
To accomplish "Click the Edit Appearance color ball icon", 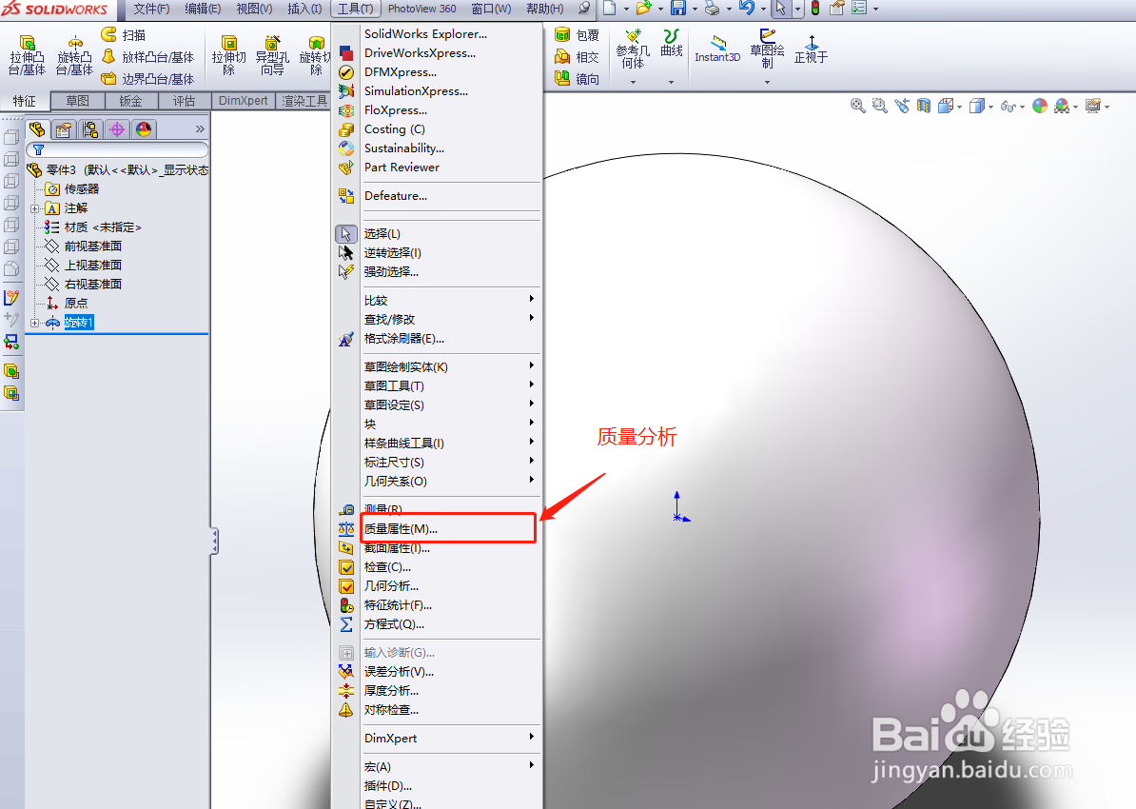I will tap(1040, 106).
